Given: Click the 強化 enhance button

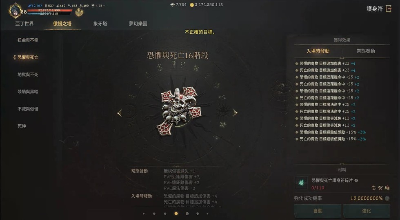Looking at the screenshot, I should point(367,211).
